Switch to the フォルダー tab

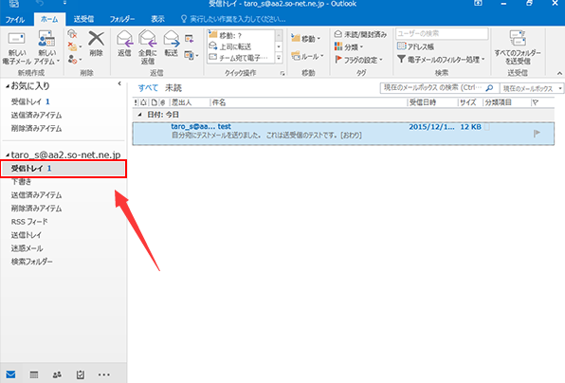(121, 19)
